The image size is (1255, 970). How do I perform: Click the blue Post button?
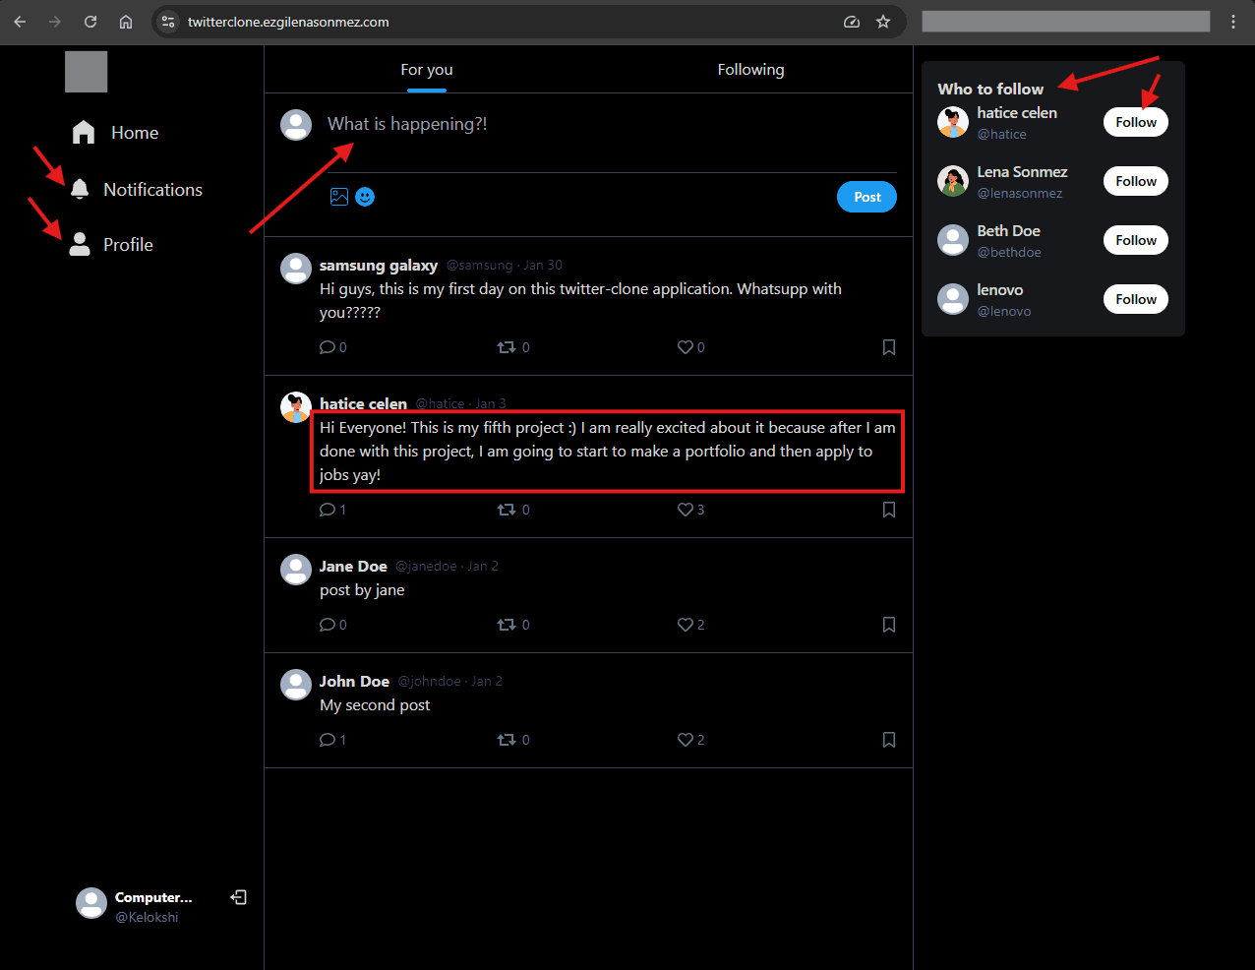coord(867,196)
